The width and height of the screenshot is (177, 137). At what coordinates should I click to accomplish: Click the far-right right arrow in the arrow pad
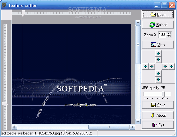pyautogui.click(x=172, y=67)
